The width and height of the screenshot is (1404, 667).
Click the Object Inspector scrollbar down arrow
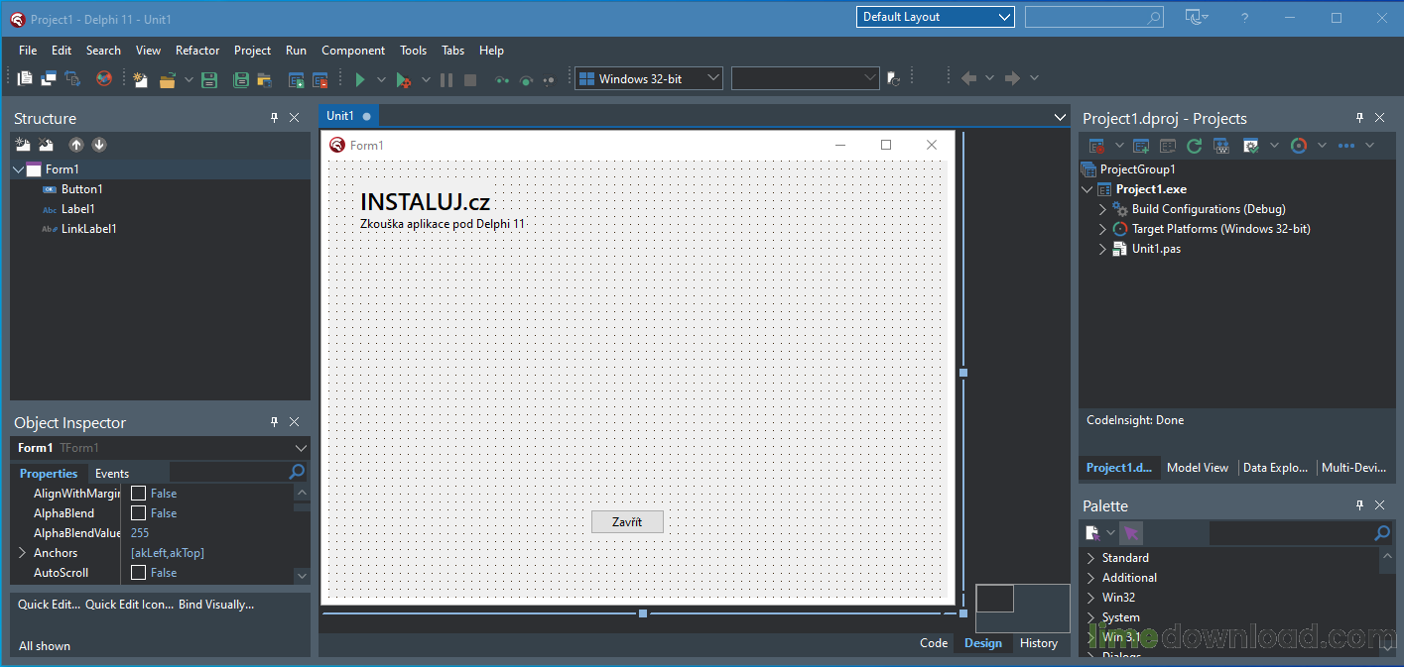[x=302, y=575]
